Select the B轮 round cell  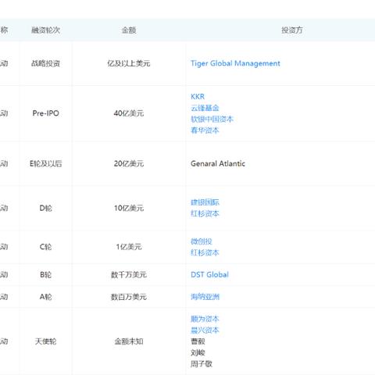click(45, 274)
